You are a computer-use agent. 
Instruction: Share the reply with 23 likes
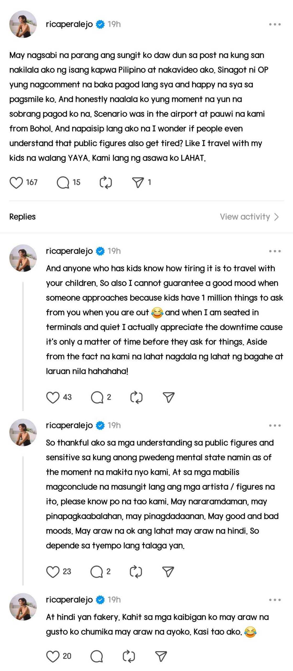(x=168, y=572)
